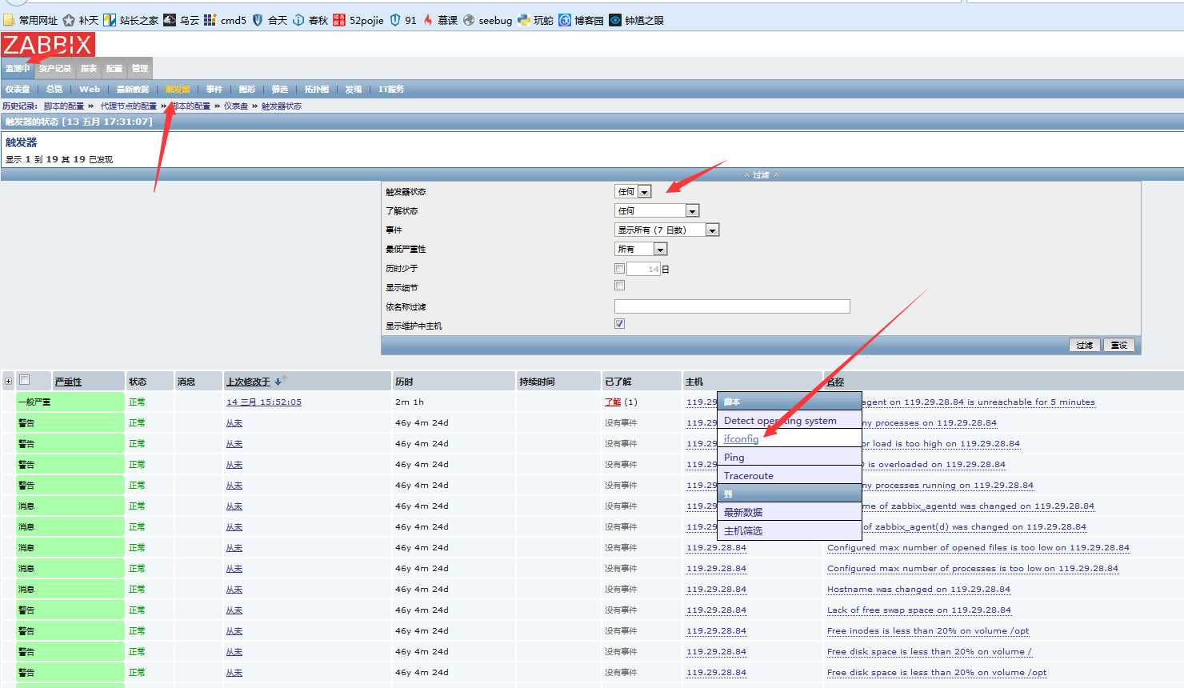This screenshot has width=1184, height=688.
Task: Open the 代理节点的配置 breadcrumb link
Action: click(128, 106)
